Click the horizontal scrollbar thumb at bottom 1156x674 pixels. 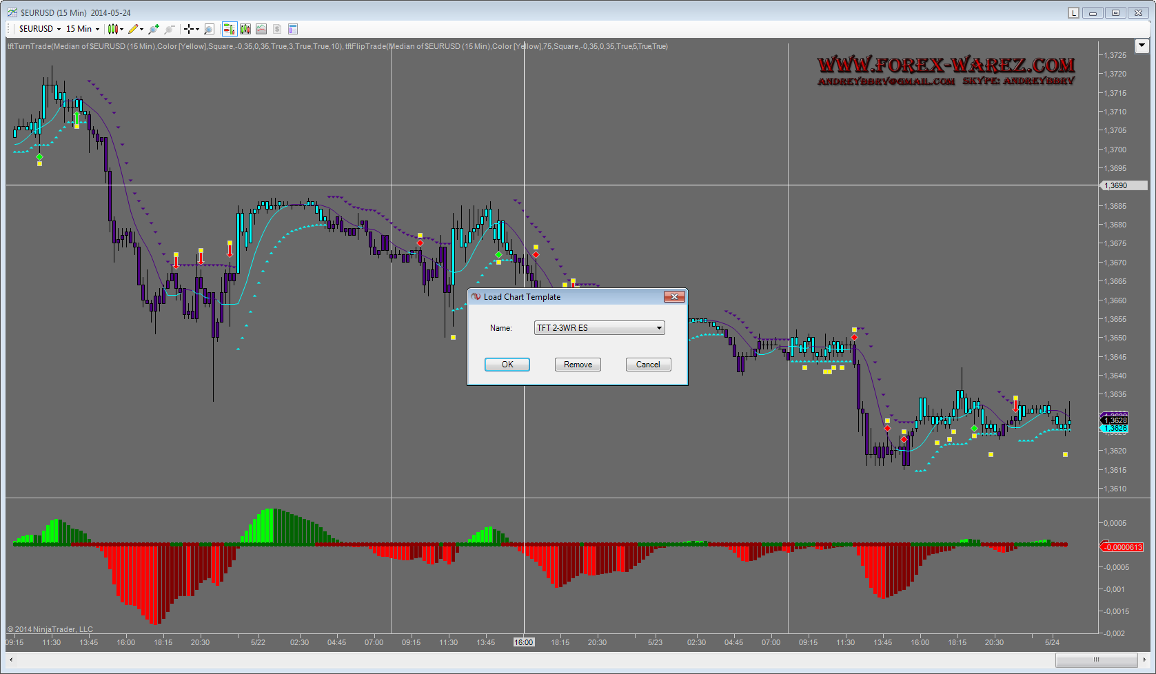point(1096,660)
